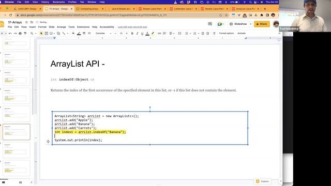Image resolution: width=331 pixels, height=186 pixels.
Task: Click the line spacing icon
Action: click(x=179, y=33)
